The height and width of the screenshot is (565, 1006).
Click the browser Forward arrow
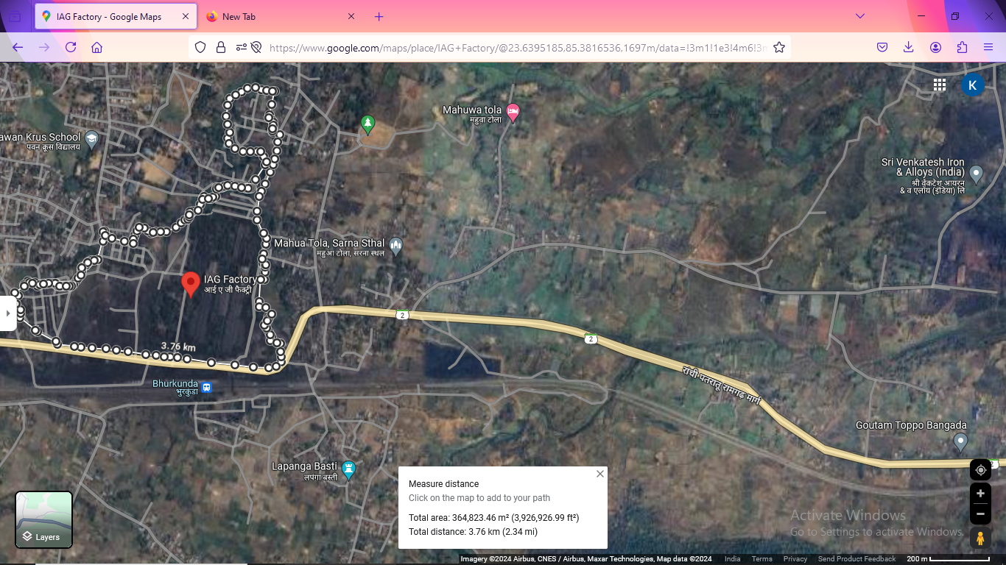[44, 47]
